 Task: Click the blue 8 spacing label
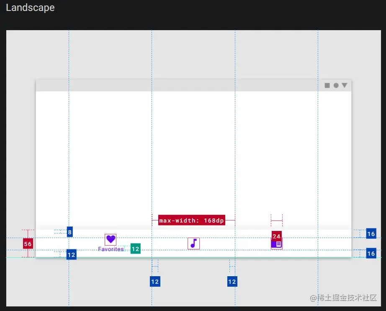[x=69, y=232]
